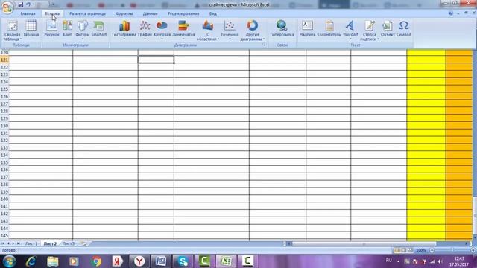Viewport: 477px width, 268px height.
Task: Jump to first sheet with tab-scroll arrow
Action: pos(3,243)
